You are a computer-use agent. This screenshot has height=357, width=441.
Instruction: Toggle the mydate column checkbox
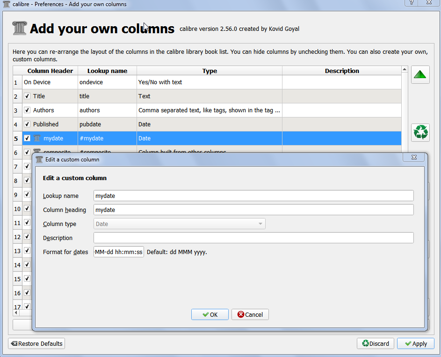tap(27, 138)
